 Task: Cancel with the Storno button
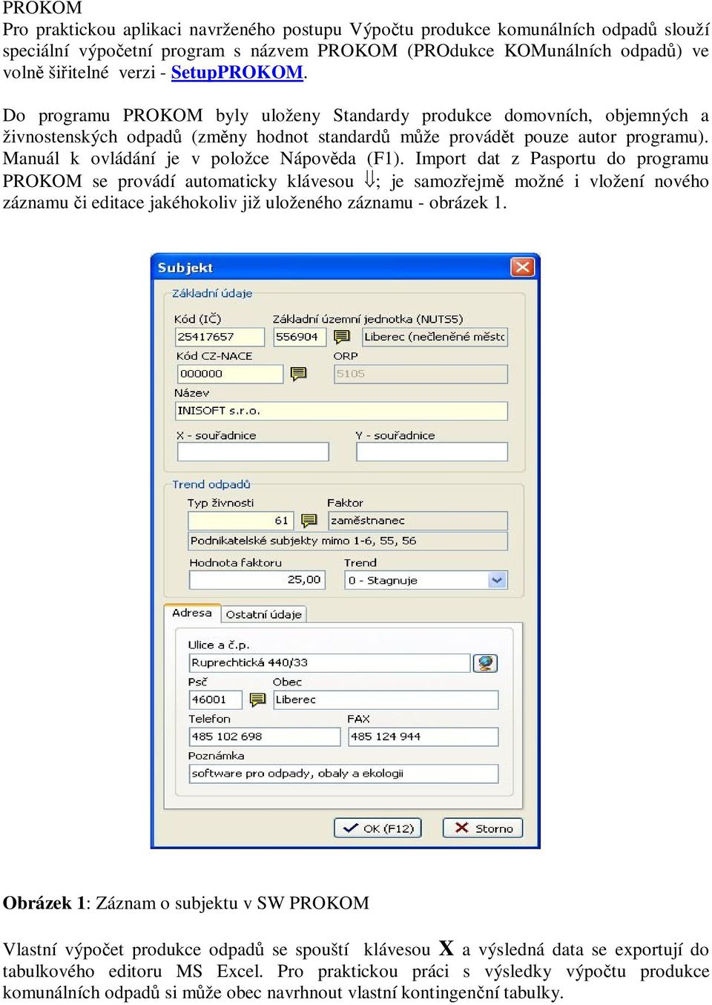[483, 828]
